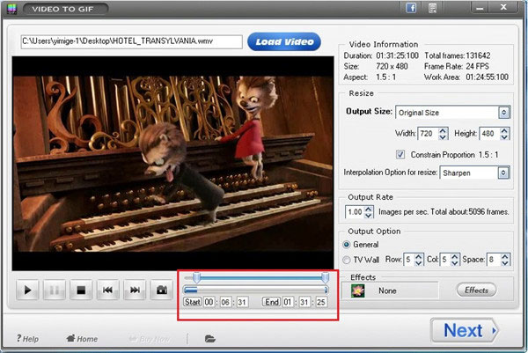Click the 'None' effects label
Image resolution: width=528 pixels, height=353 pixels.
387,290
